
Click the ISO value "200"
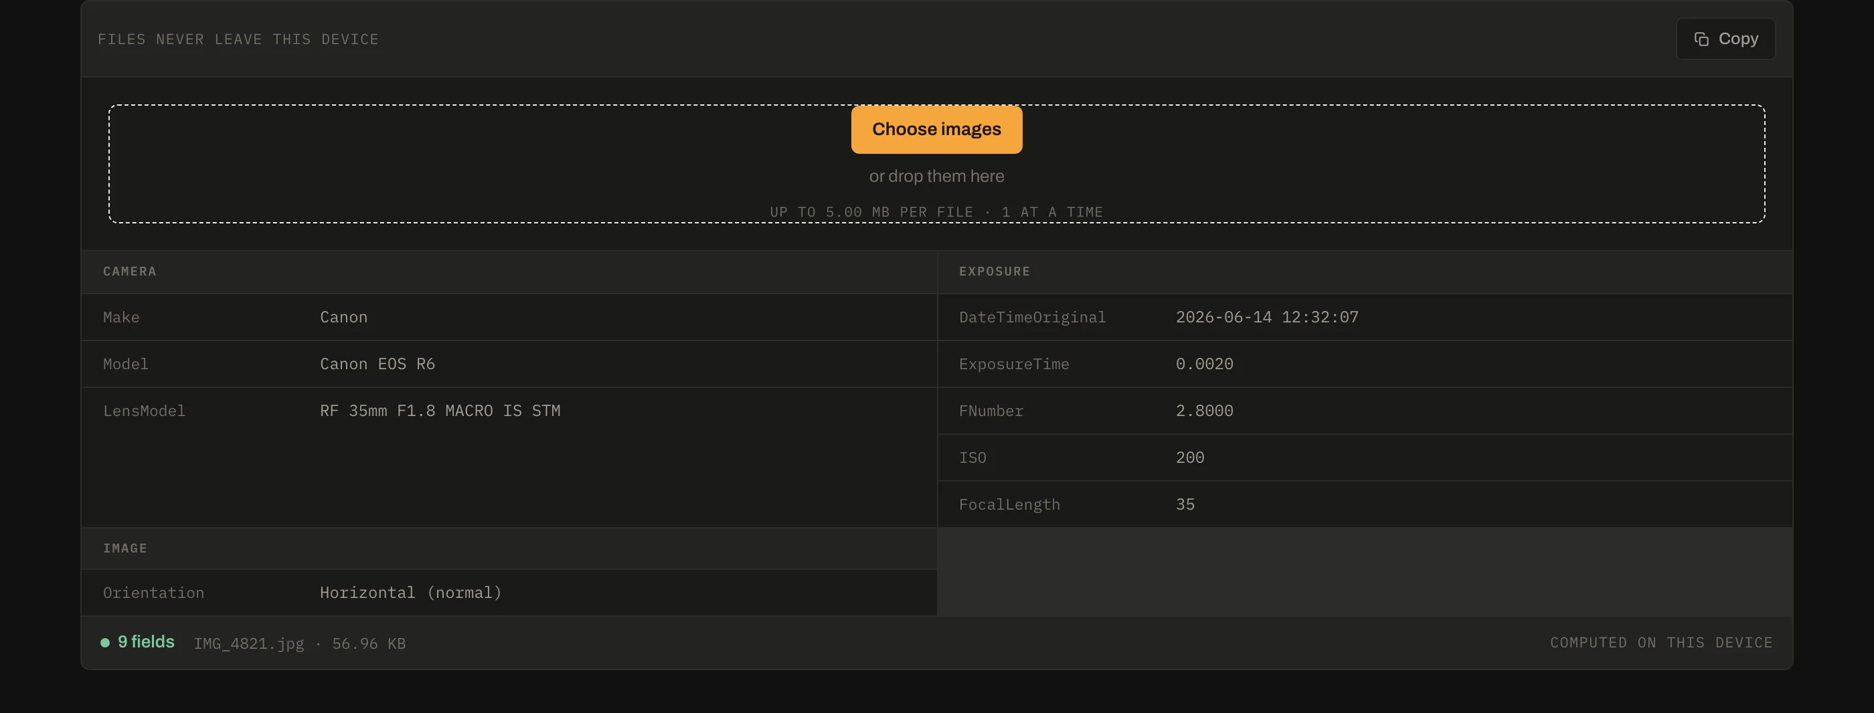[1189, 457]
